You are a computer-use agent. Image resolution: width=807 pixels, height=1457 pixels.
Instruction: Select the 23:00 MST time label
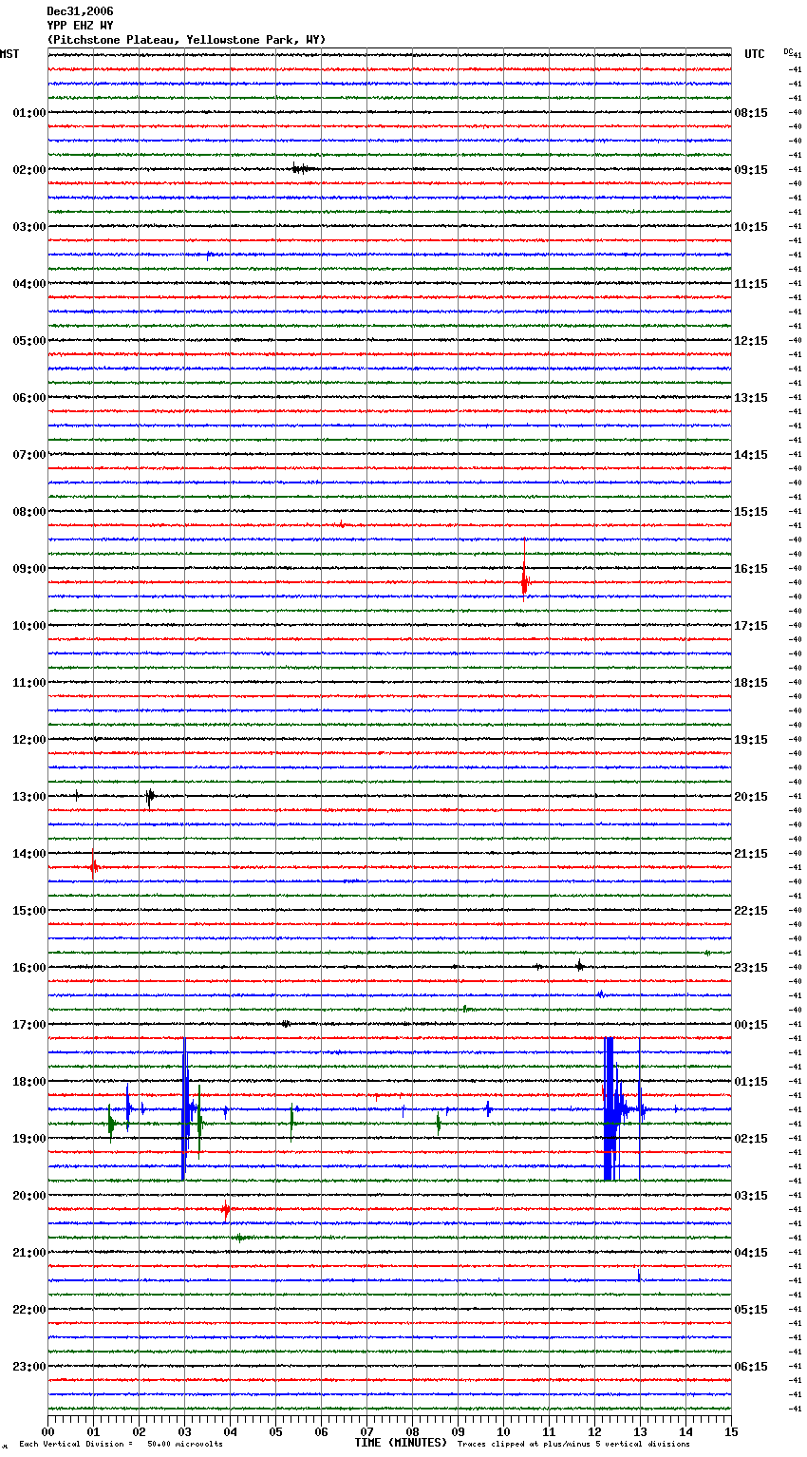pyautogui.click(x=28, y=1367)
